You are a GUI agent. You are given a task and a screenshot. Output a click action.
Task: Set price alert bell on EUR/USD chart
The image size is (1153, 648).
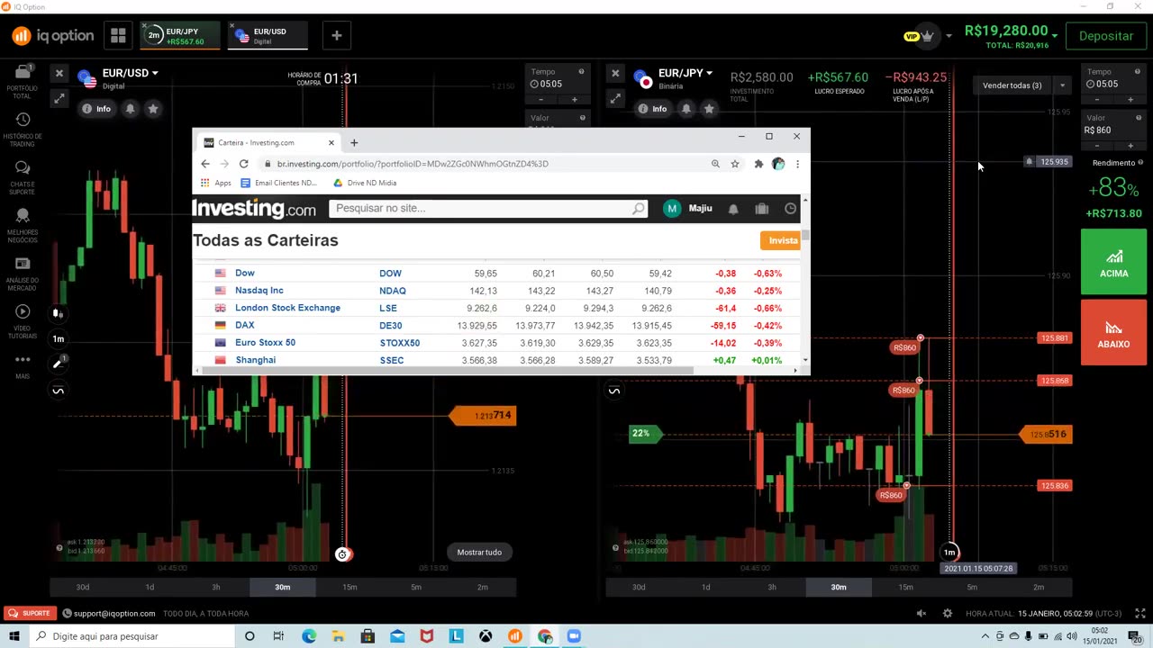pos(130,109)
